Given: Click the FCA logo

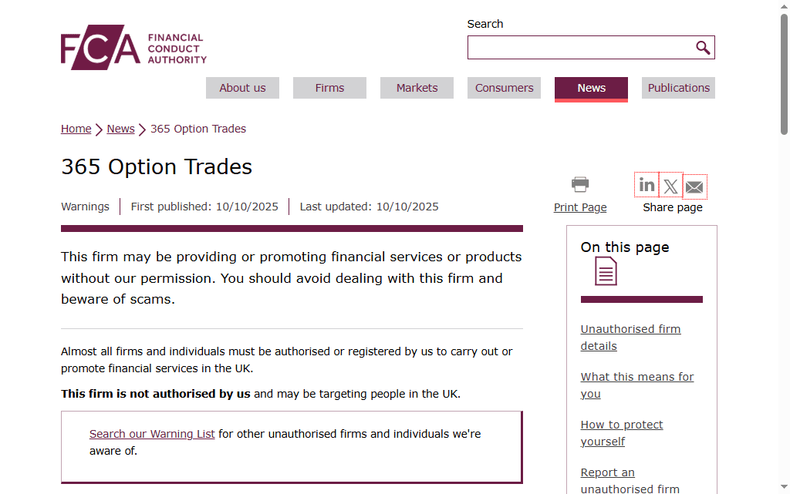Looking at the screenshot, I should pos(133,48).
